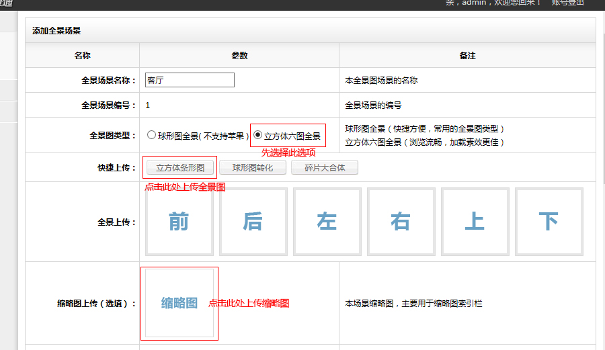Click the 备注 column header

tap(467, 56)
